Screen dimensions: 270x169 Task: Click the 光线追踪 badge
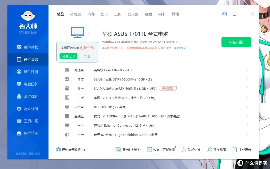coord(168,89)
